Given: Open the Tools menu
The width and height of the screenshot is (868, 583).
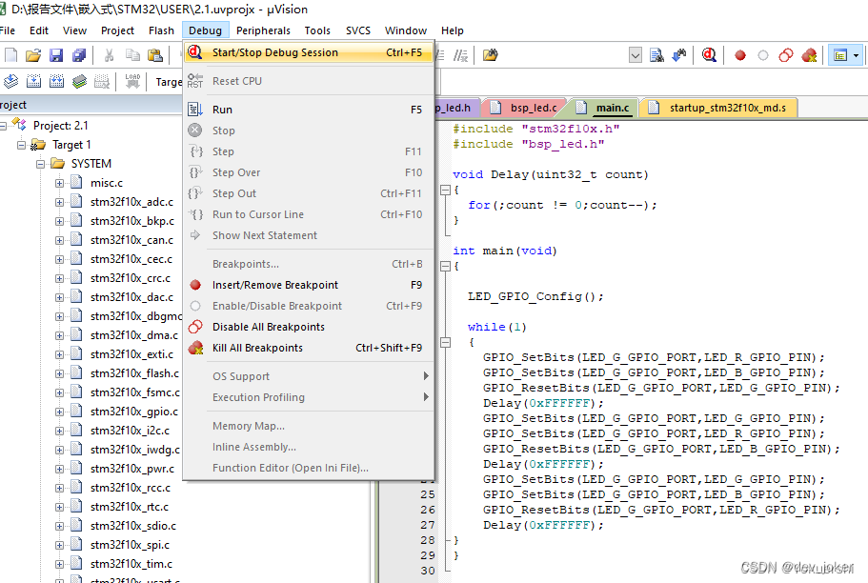Looking at the screenshot, I should point(317,30).
